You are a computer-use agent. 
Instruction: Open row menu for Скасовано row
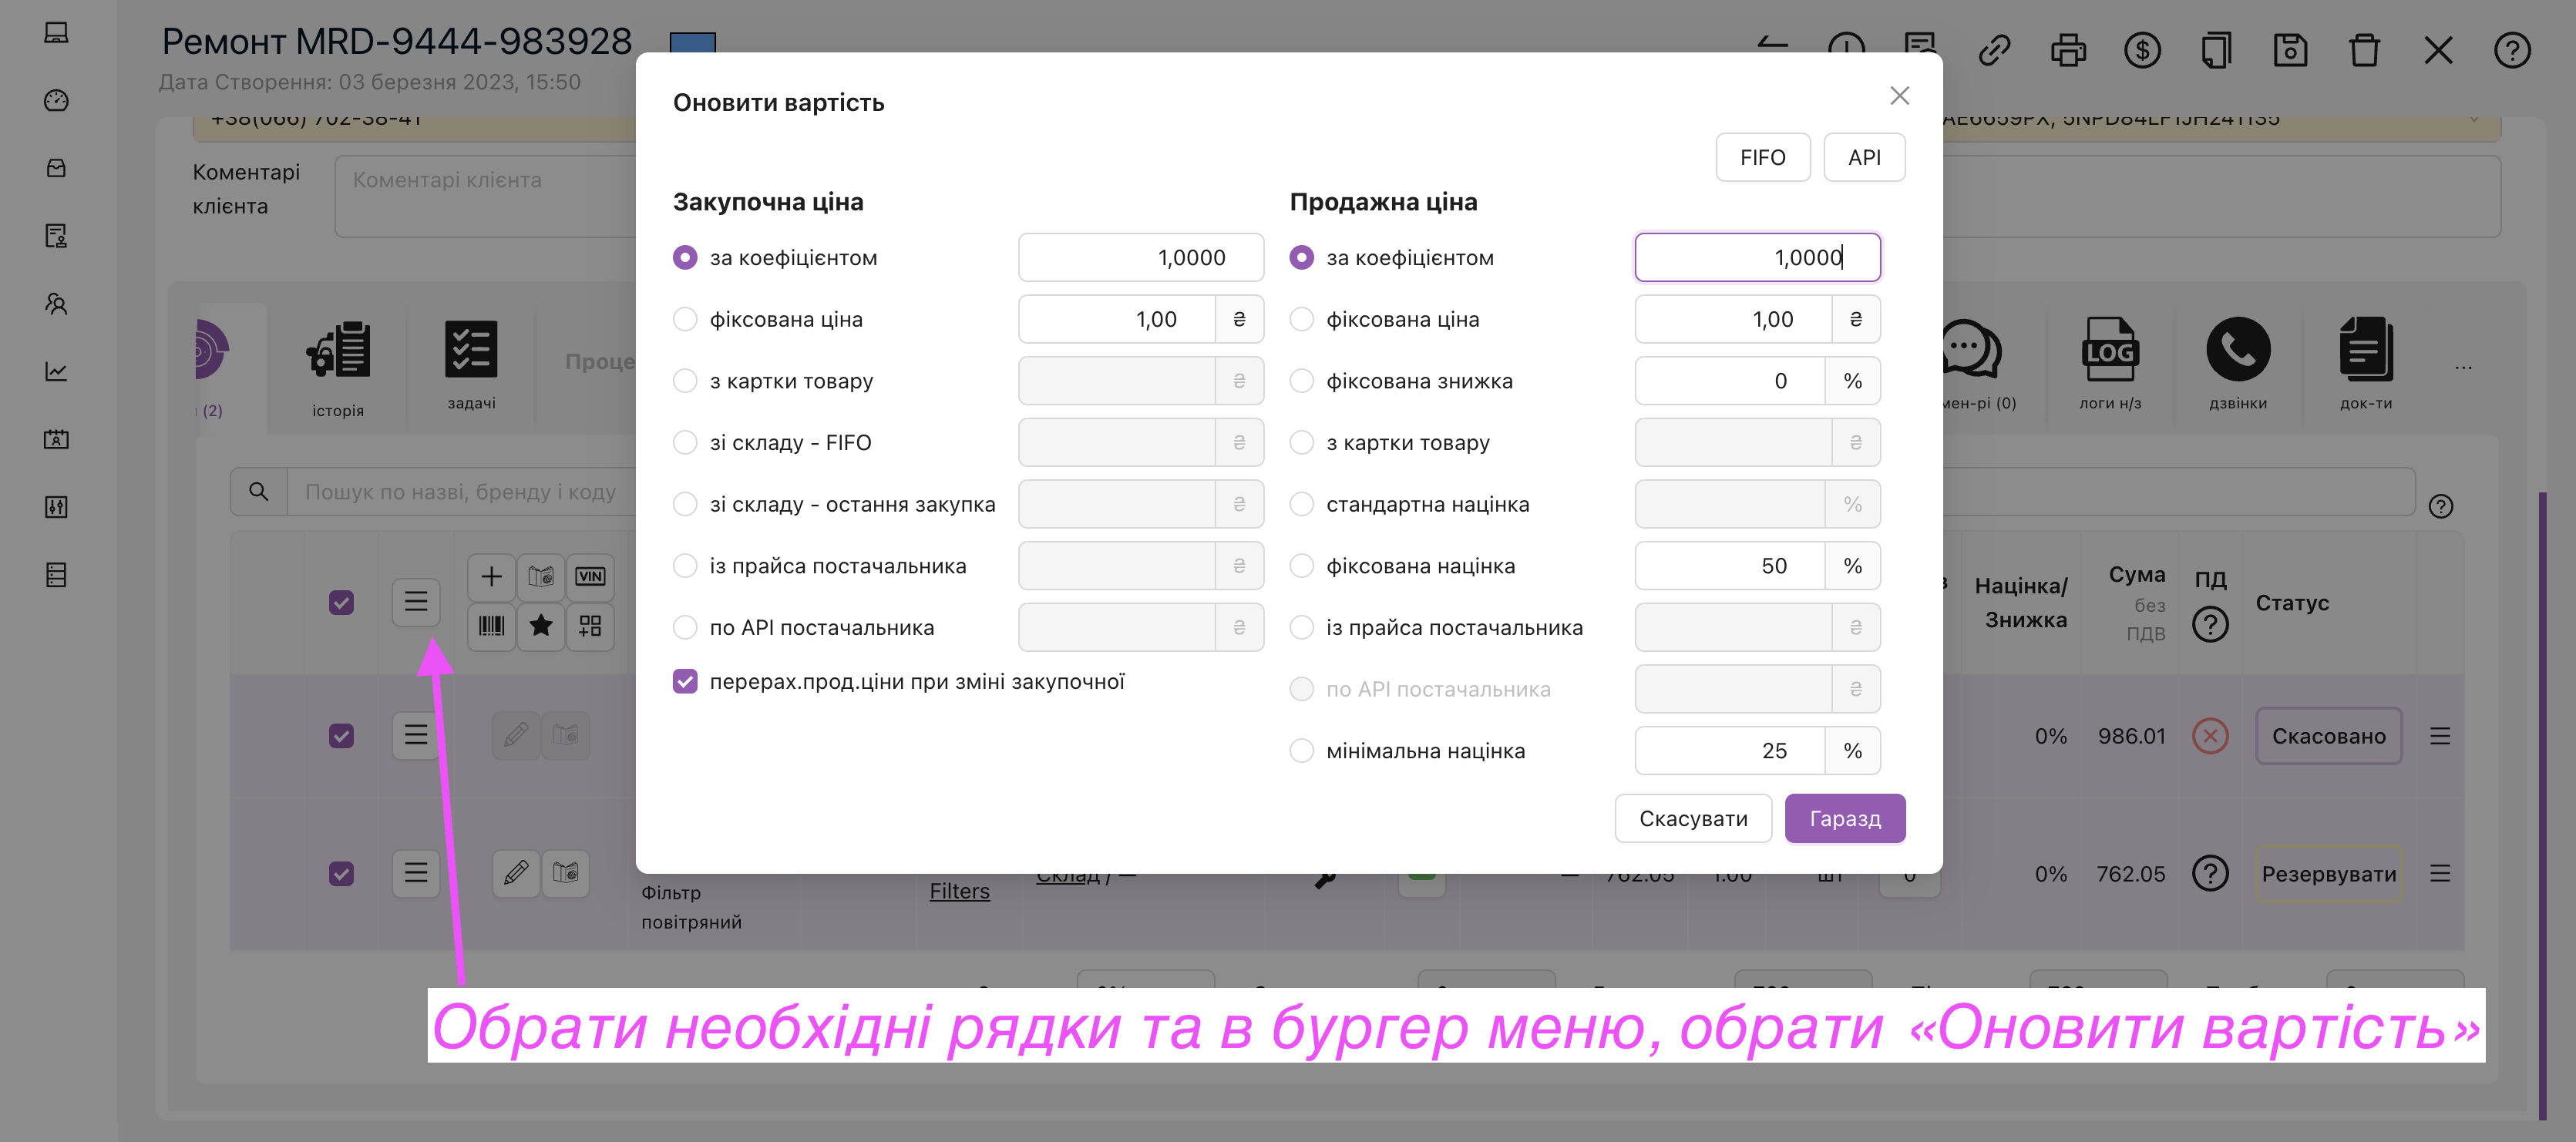coord(2440,737)
